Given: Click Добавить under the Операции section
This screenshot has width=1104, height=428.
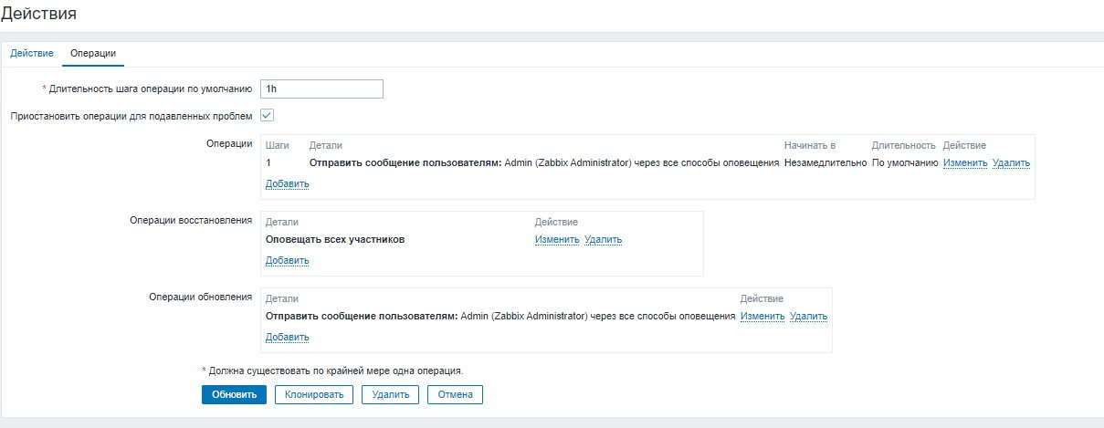Looking at the screenshot, I should (287, 183).
